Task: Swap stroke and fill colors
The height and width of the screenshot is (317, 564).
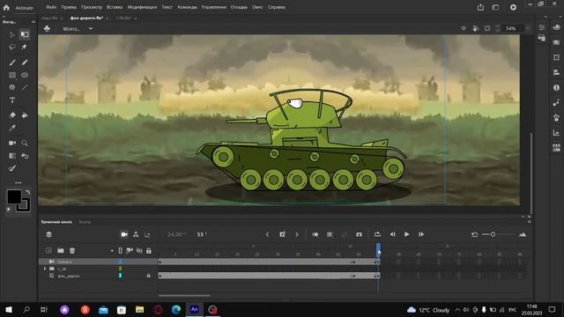Action: [x=28, y=192]
